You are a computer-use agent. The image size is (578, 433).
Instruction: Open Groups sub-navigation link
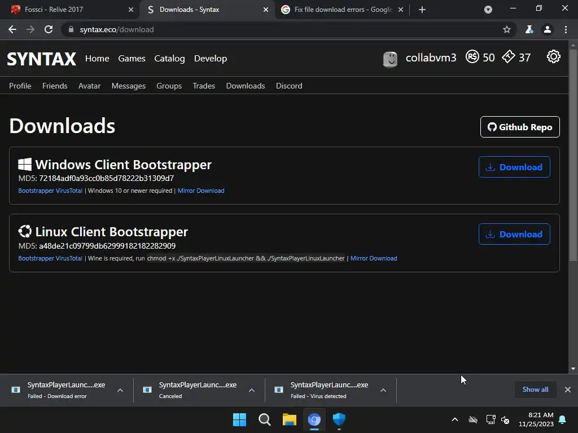(x=169, y=86)
